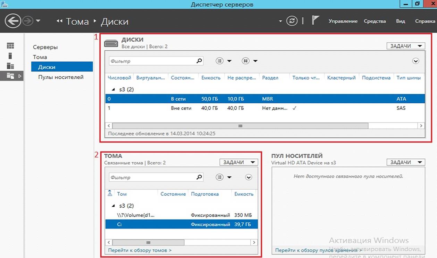Open the Dashboard icon in left sidebar

pos(10,46)
